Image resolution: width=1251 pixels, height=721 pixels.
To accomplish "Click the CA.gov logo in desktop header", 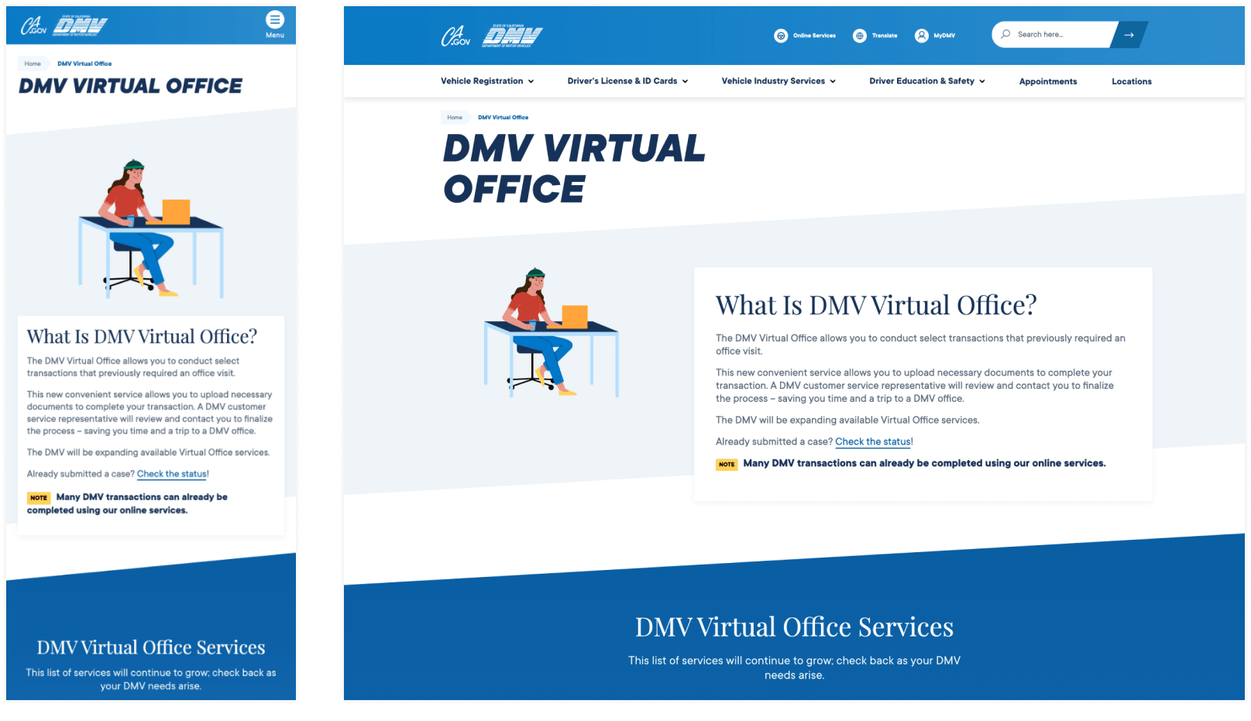I will 455,36.
